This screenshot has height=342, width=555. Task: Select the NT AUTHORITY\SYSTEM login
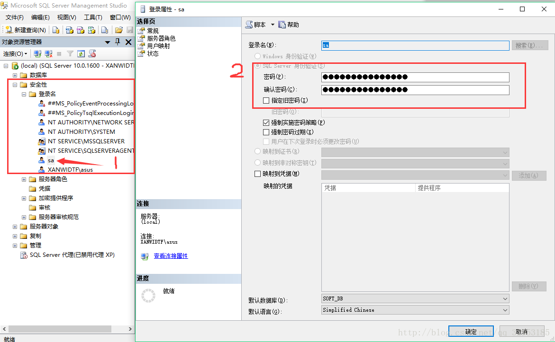(x=82, y=132)
